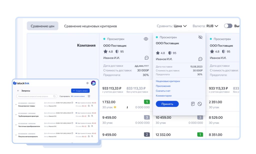Open the settings gear in the istocklink header
The image size is (256, 154).
point(87,83)
